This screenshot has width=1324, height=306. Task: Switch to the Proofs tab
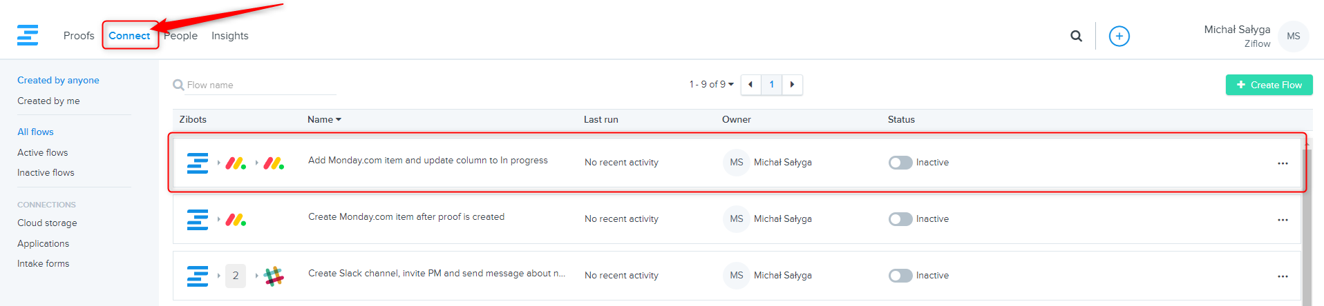tap(79, 36)
